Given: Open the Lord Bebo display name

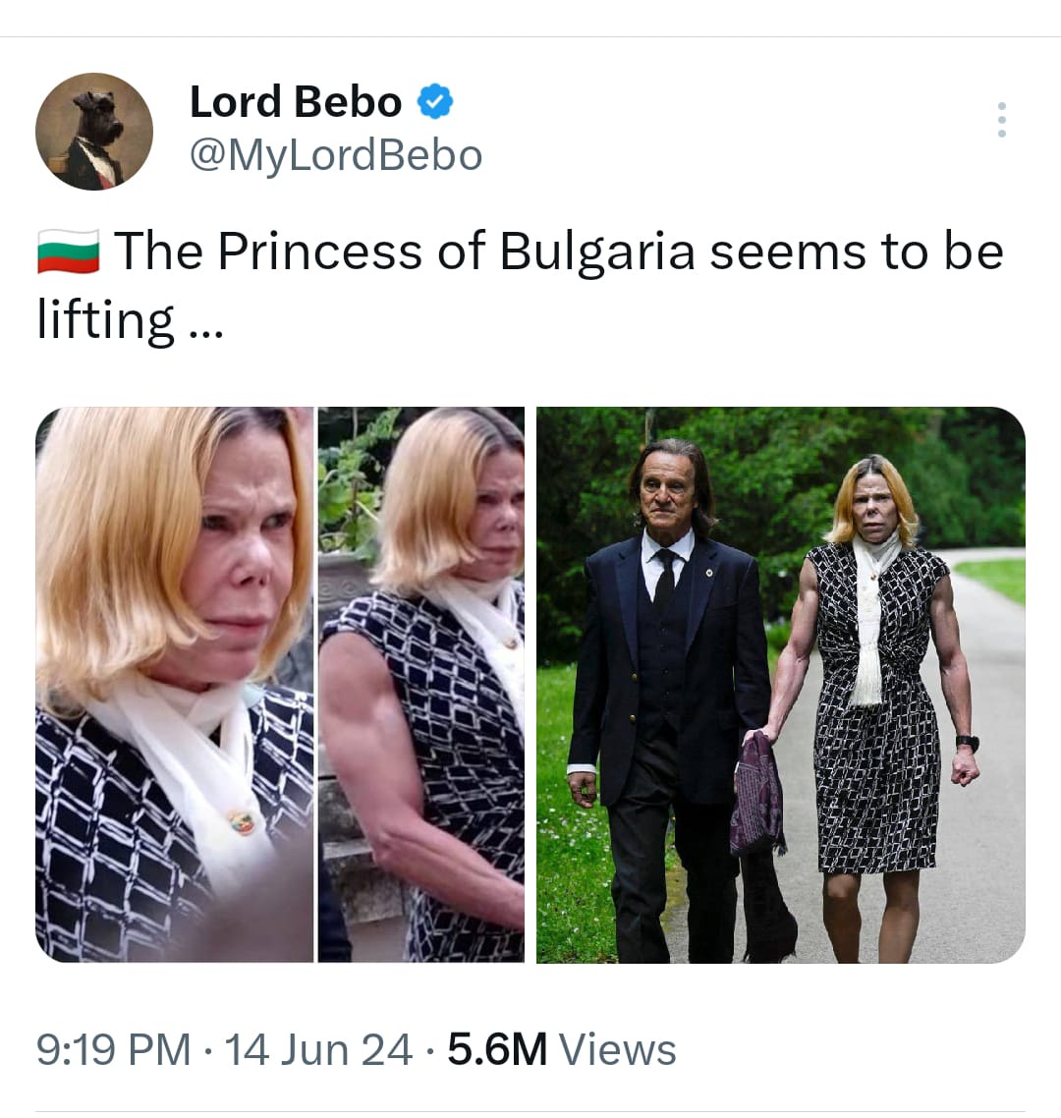Looking at the screenshot, I should click(x=295, y=101).
